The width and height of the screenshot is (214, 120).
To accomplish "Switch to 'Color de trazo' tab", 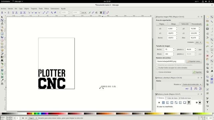I will pyautogui.click(x=172, y=98).
